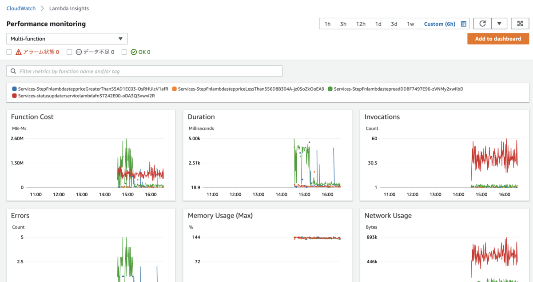Click the orange priceLessThan legend swatch
Image resolution: width=533 pixels, height=282 pixels.
click(x=175, y=89)
